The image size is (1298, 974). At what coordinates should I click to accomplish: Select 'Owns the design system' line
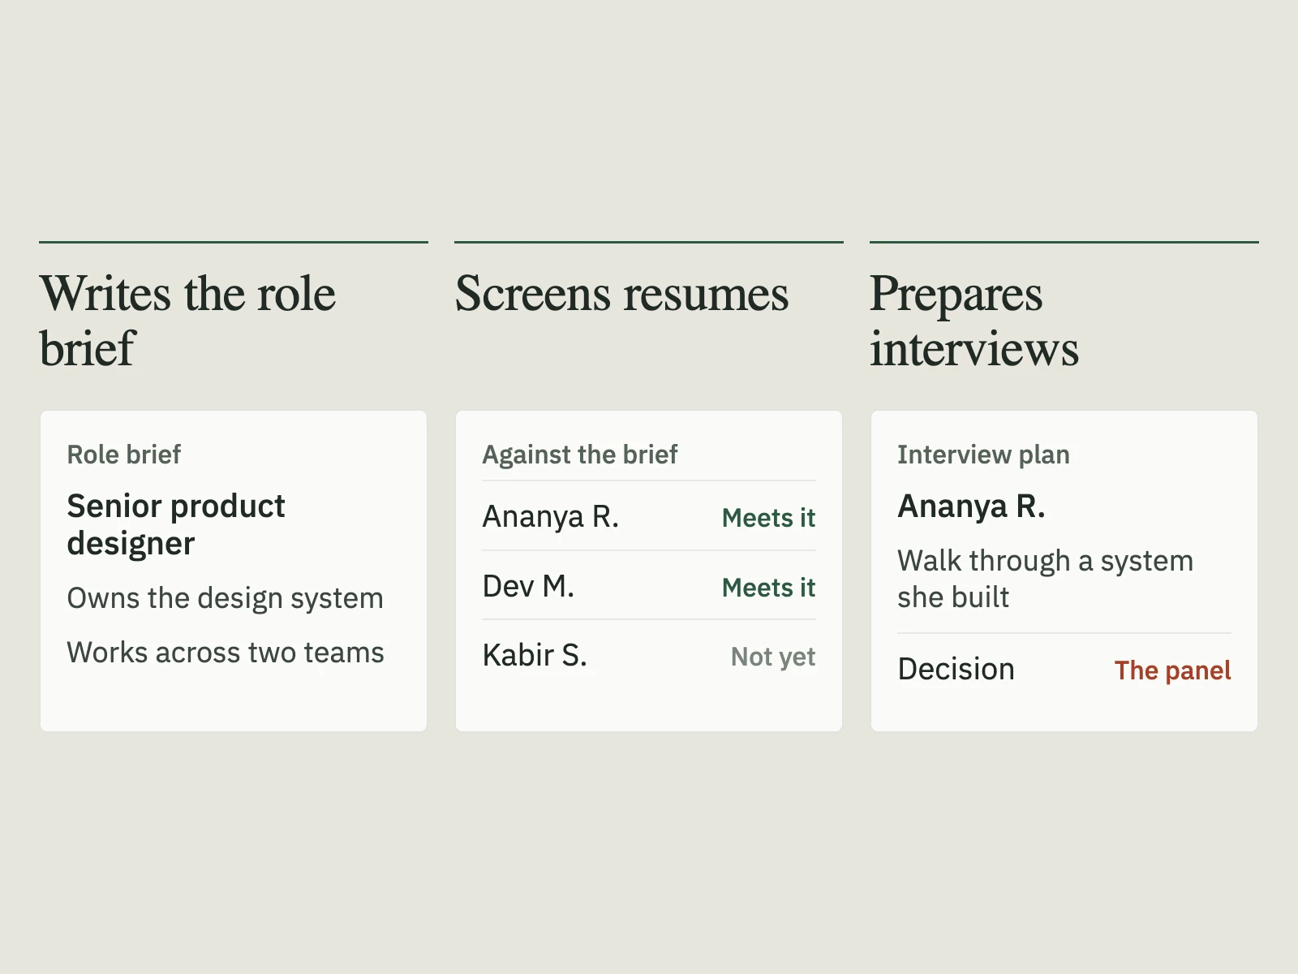coord(225,598)
